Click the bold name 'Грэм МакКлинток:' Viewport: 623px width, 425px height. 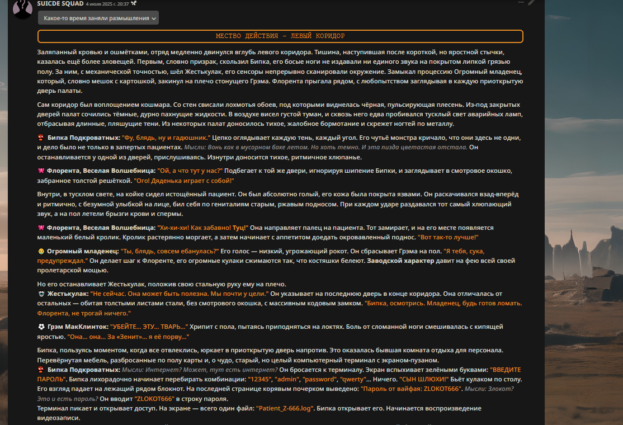[78, 327]
